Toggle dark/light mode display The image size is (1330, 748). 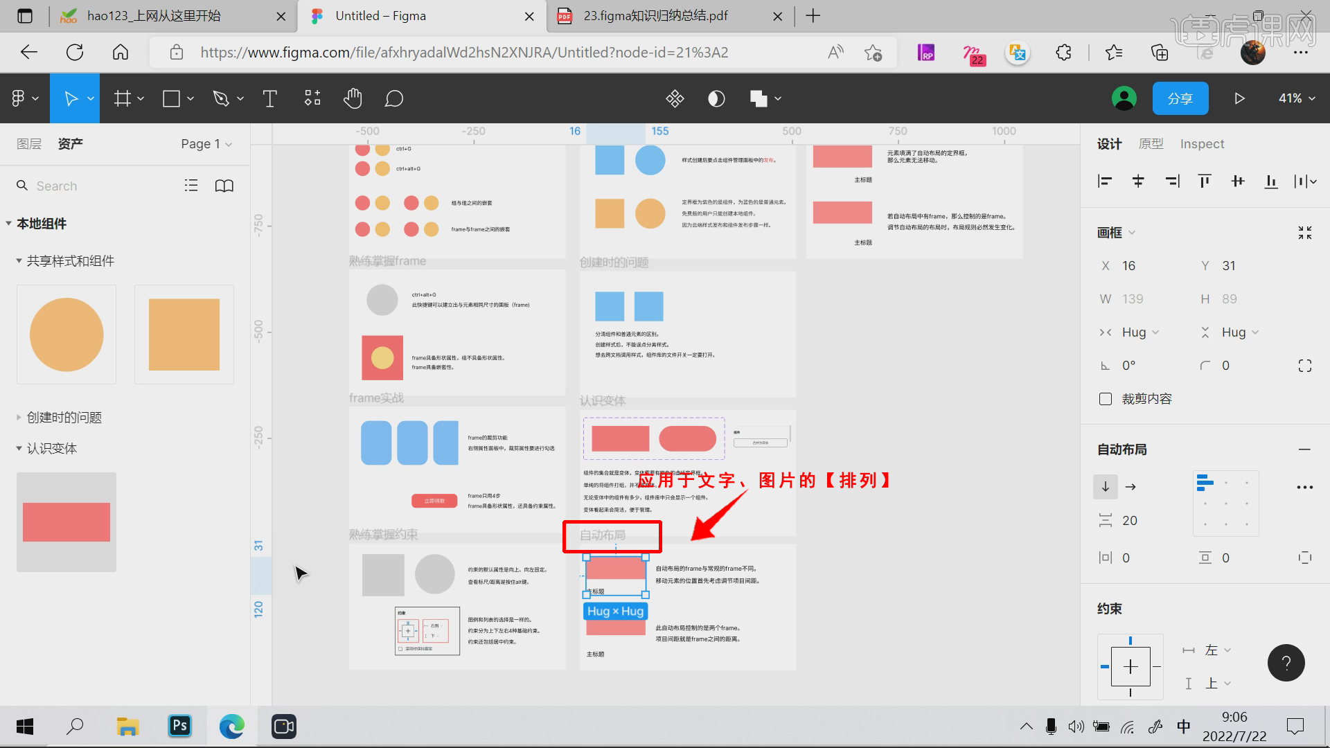[716, 98]
